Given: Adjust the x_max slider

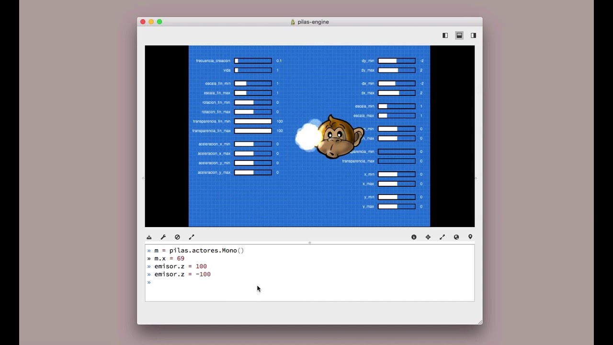Looking at the screenshot, I should click(x=397, y=184).
